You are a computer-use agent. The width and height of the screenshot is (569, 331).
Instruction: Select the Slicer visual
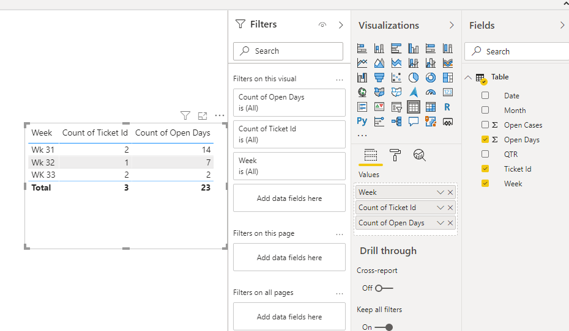pyautogui.click(x=396, y=107)
